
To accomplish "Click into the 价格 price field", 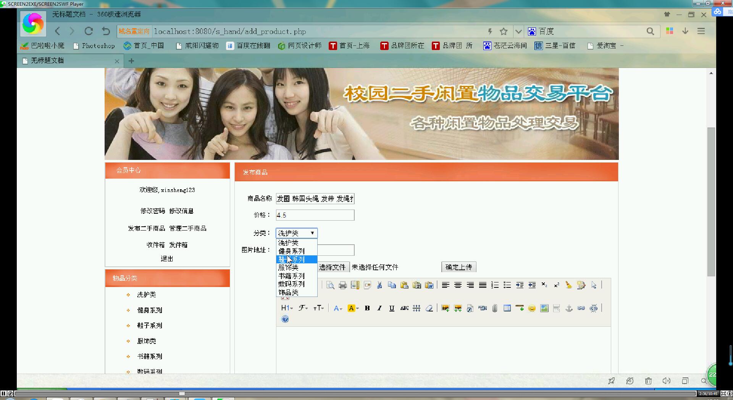I will click(x=315, y=215).
